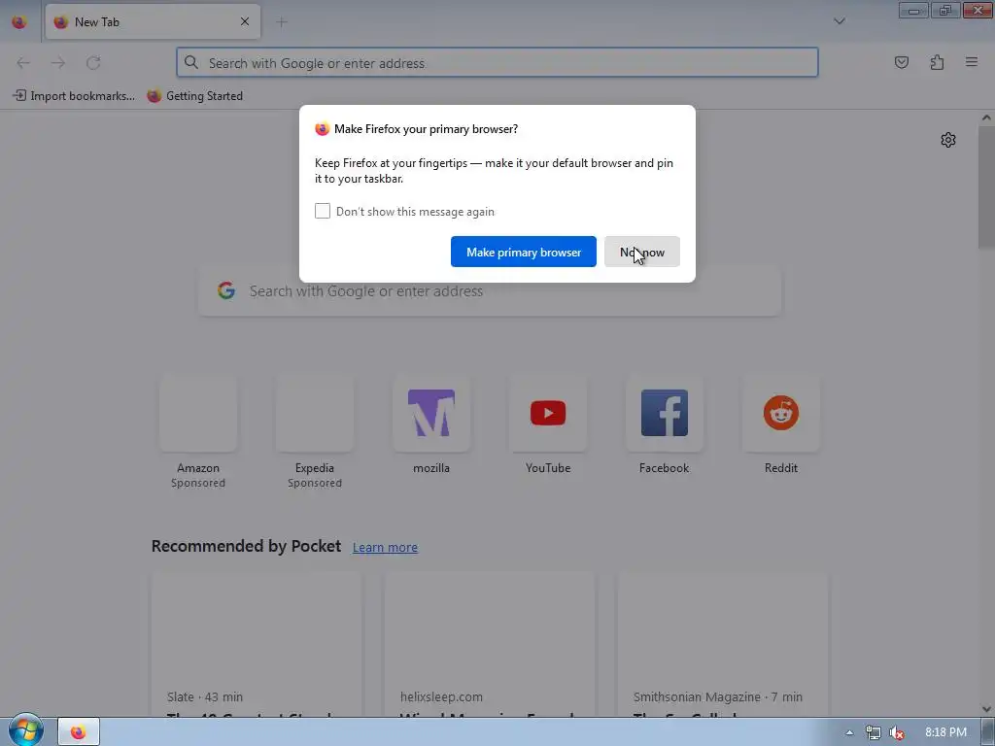
Task: Open a new tab with the plus button
Action: [x=282, y=22]
